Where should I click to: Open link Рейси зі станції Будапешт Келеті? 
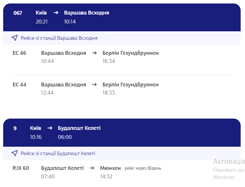point(57,153)
